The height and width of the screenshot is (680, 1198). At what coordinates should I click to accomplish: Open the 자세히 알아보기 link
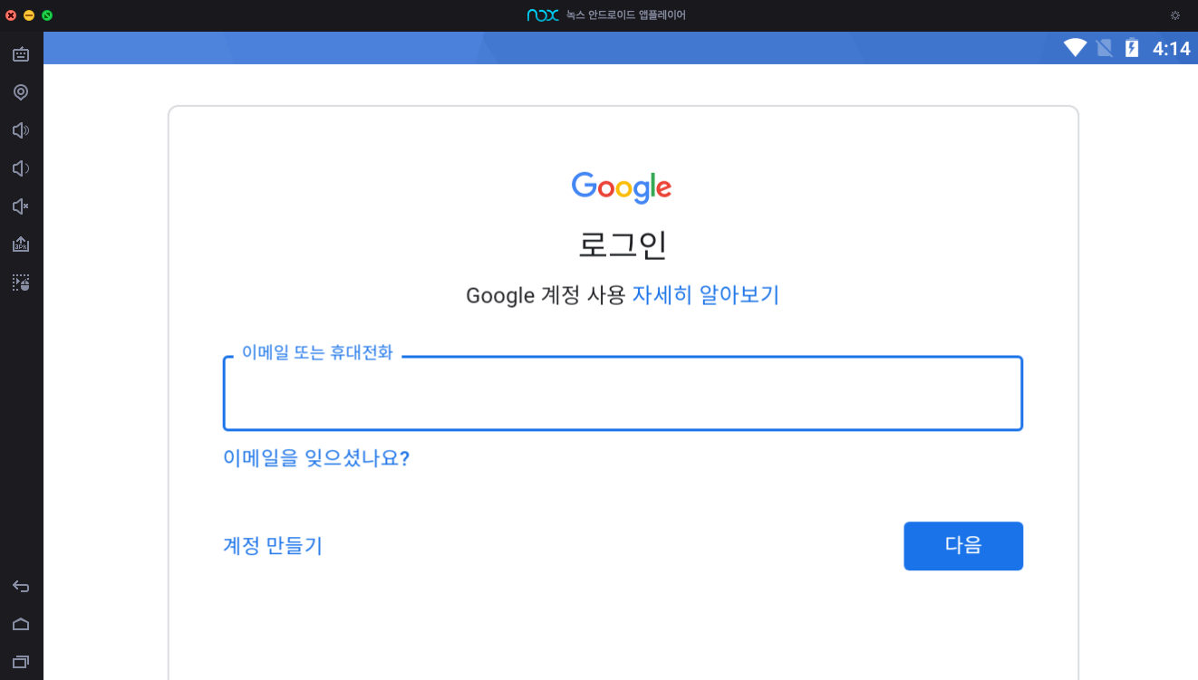[x=706, y=295]
